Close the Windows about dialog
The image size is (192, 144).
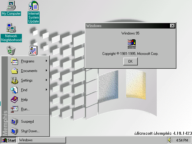172,26
